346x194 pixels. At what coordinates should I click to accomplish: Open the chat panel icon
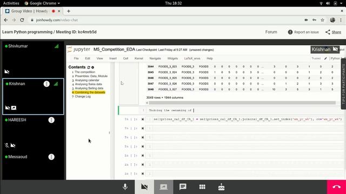183,187
